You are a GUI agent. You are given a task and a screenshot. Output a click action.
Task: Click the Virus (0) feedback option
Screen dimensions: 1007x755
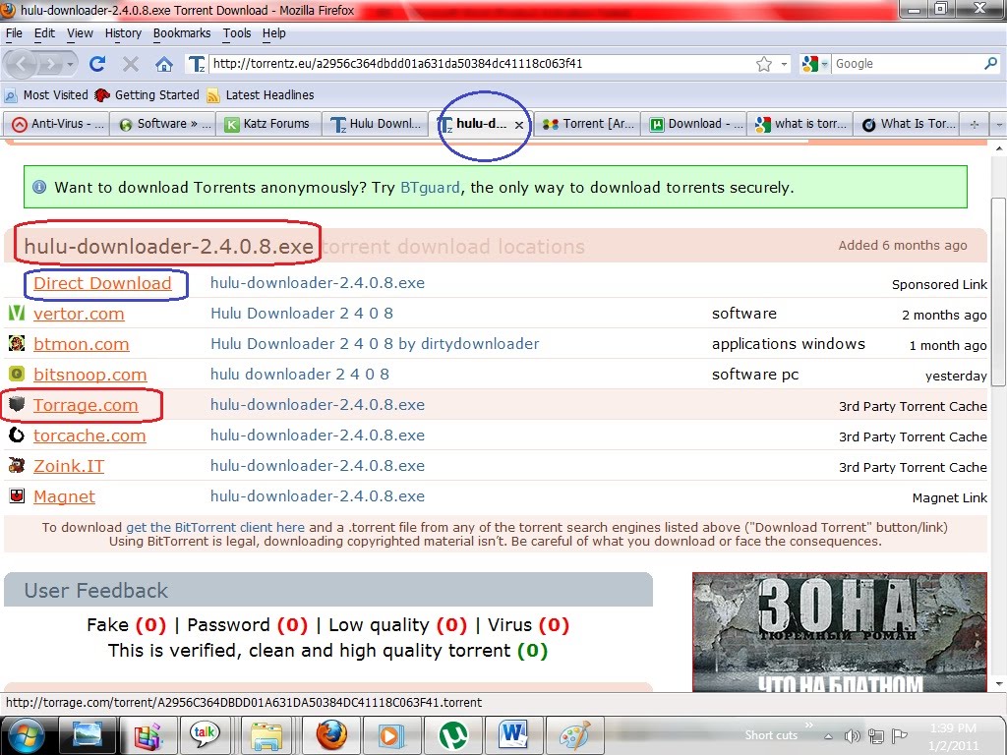click(x=528, y=624)
